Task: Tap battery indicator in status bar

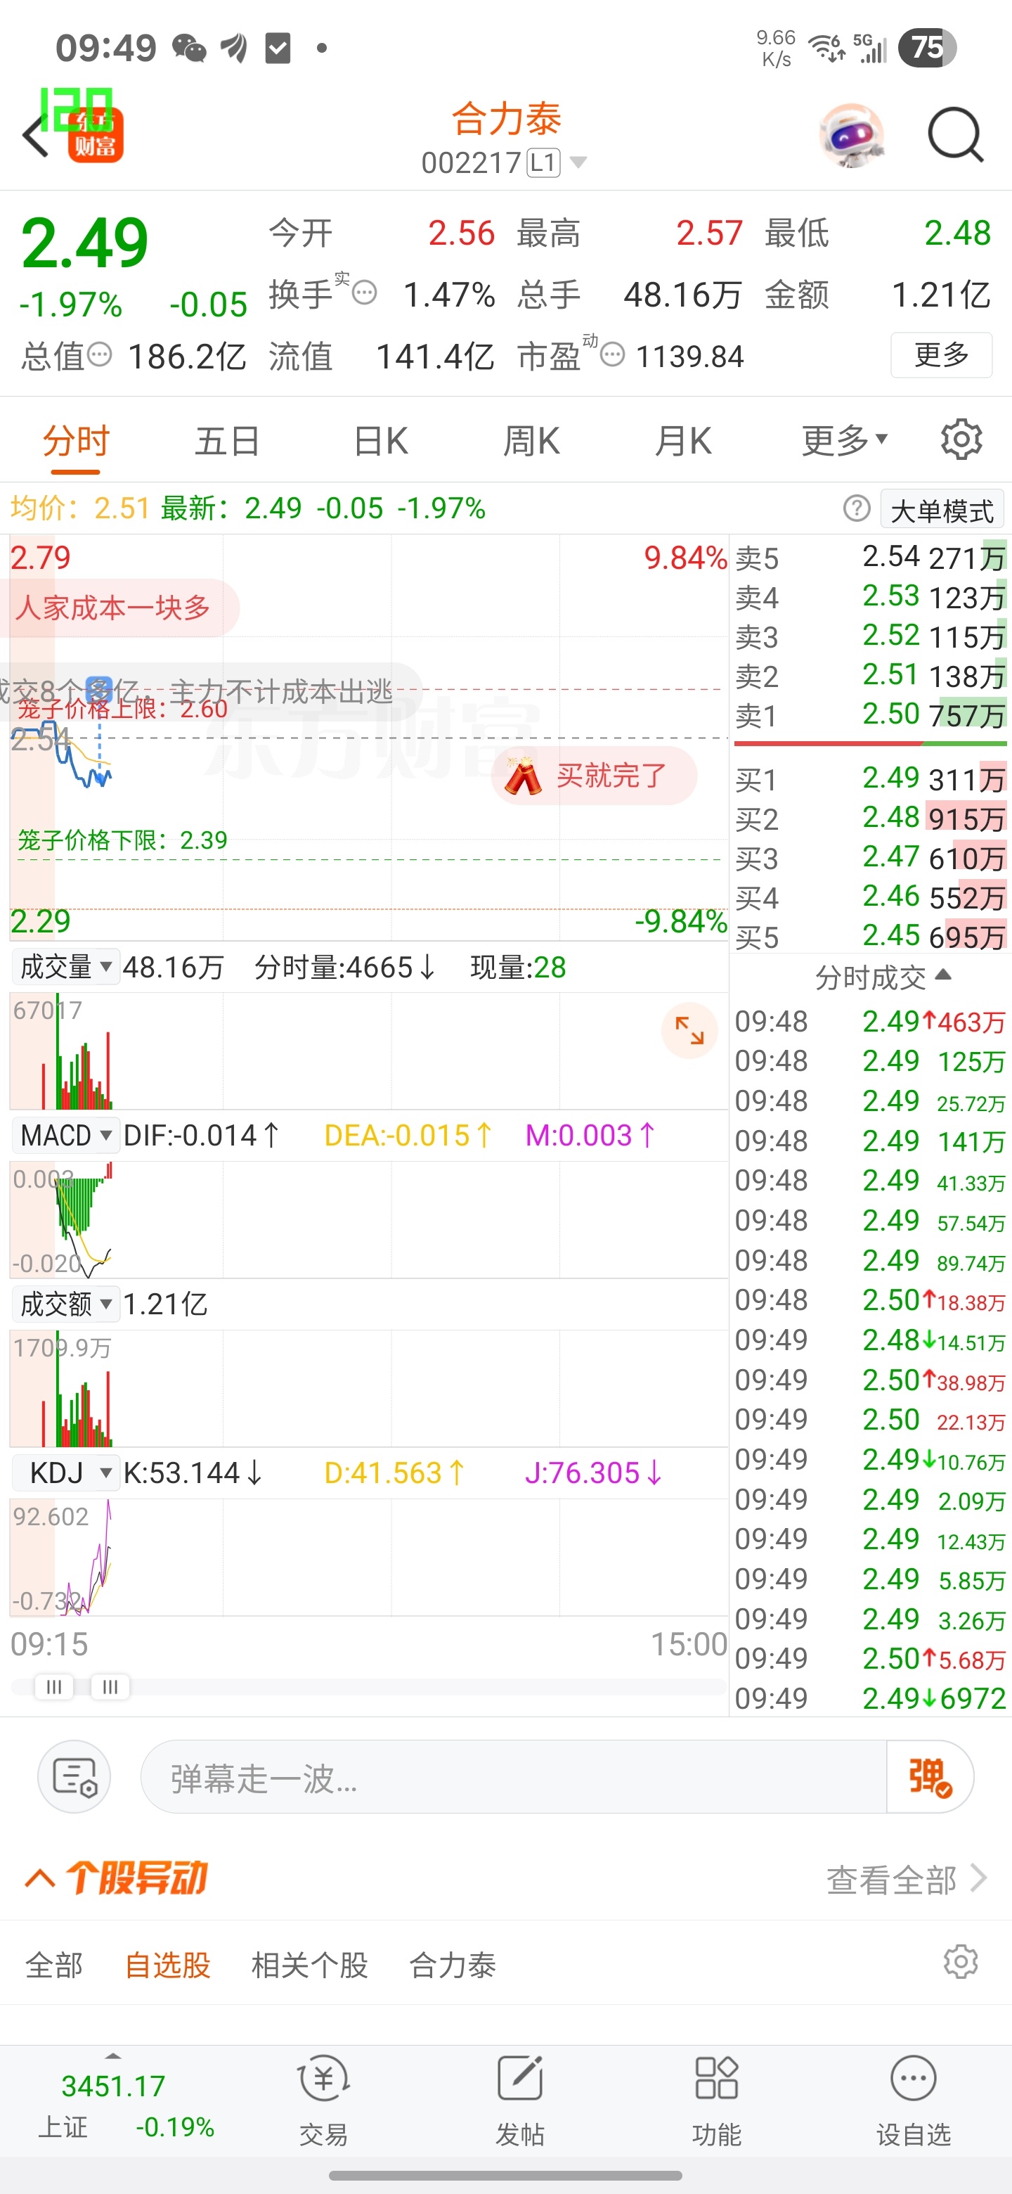Action: [928, 48]
